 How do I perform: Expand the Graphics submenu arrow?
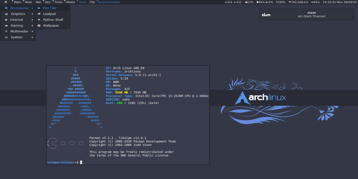click(32, 14)
